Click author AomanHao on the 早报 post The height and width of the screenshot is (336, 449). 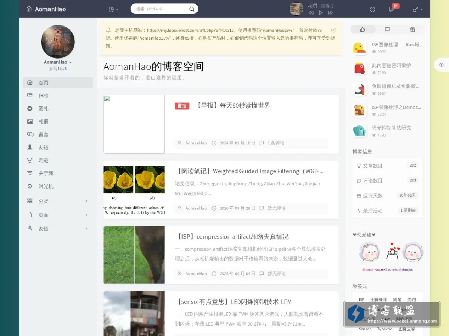click(x=196, y=143)
